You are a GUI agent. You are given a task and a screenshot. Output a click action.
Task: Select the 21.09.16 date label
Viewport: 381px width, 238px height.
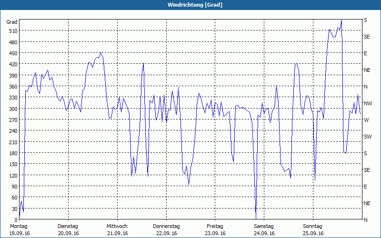(x=117, y=233)
